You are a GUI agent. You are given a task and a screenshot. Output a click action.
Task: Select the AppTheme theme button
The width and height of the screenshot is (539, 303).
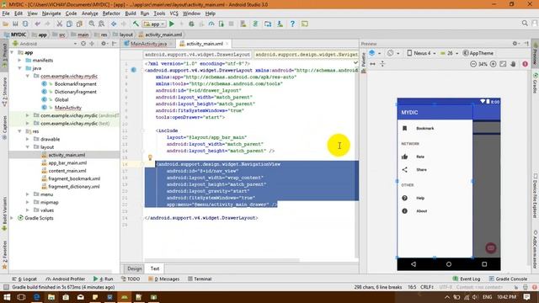point(478,53)
